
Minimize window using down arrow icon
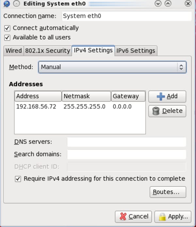(158, 4)
